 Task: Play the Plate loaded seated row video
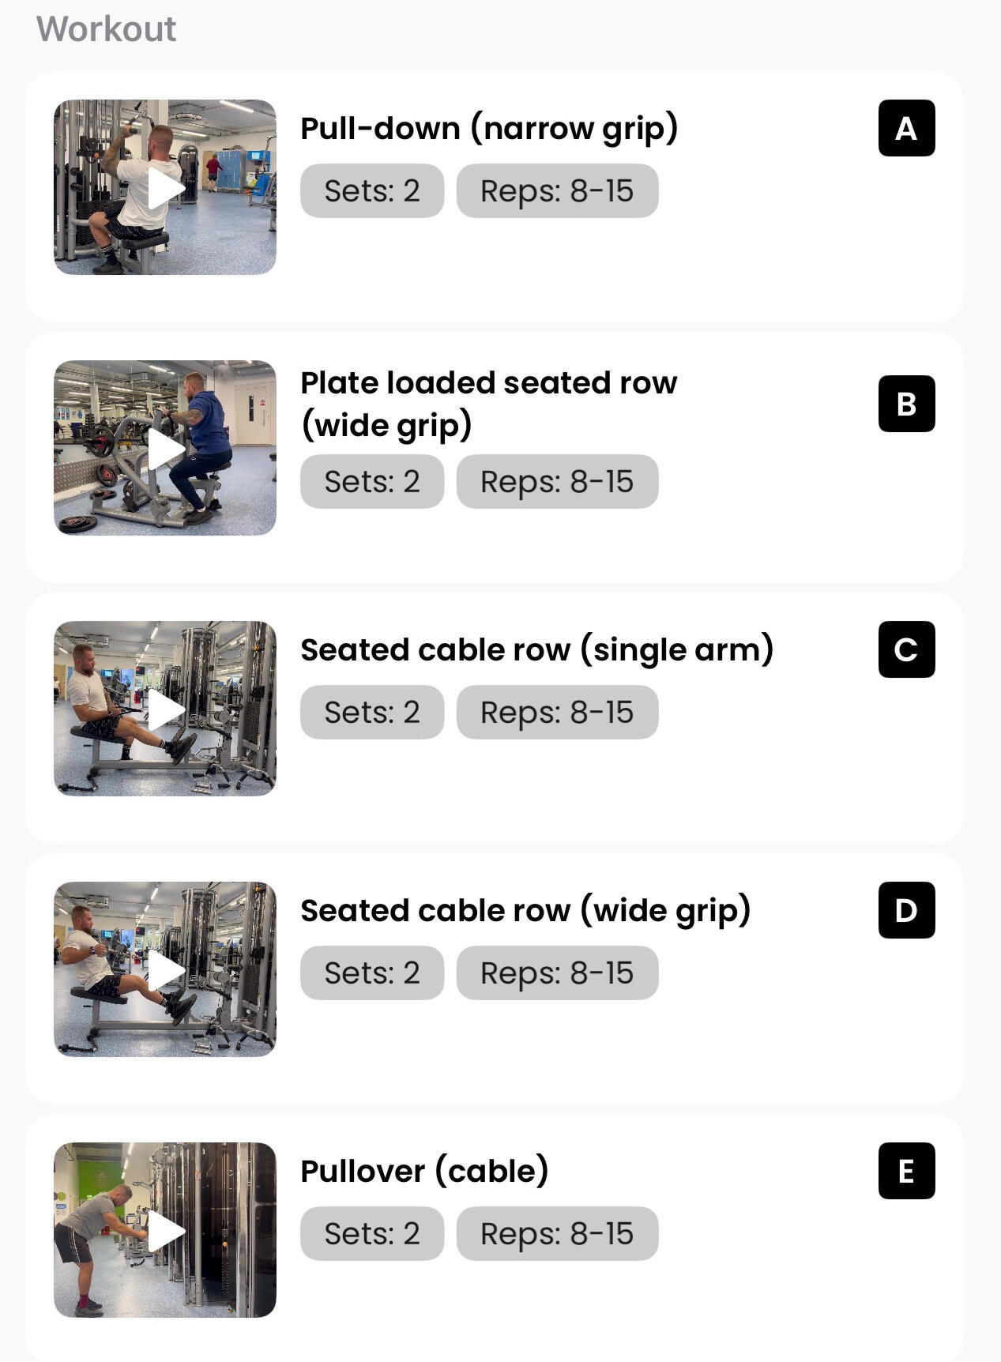[x=165, y=448]
